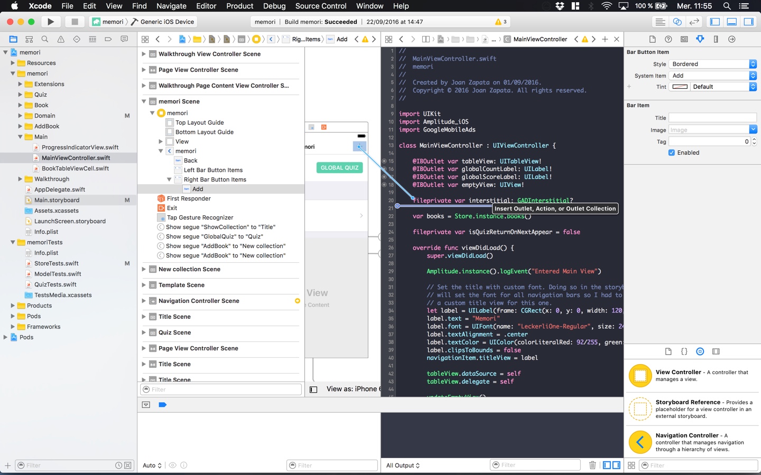Viewport: 761px width, 475px height.
Task: Click the GLOBAL QUIZ button on canvas
Action: tap(339, 168)
